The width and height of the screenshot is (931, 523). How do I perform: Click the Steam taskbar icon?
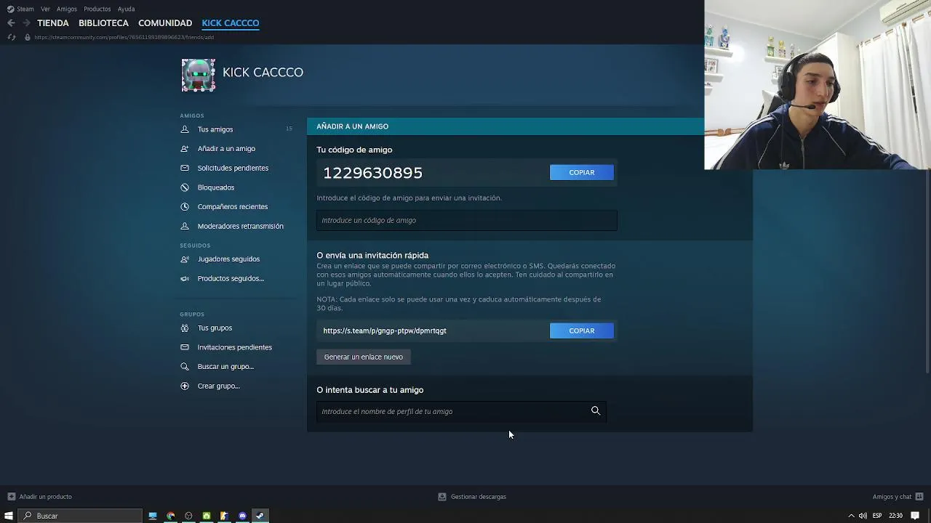(260, 516)
